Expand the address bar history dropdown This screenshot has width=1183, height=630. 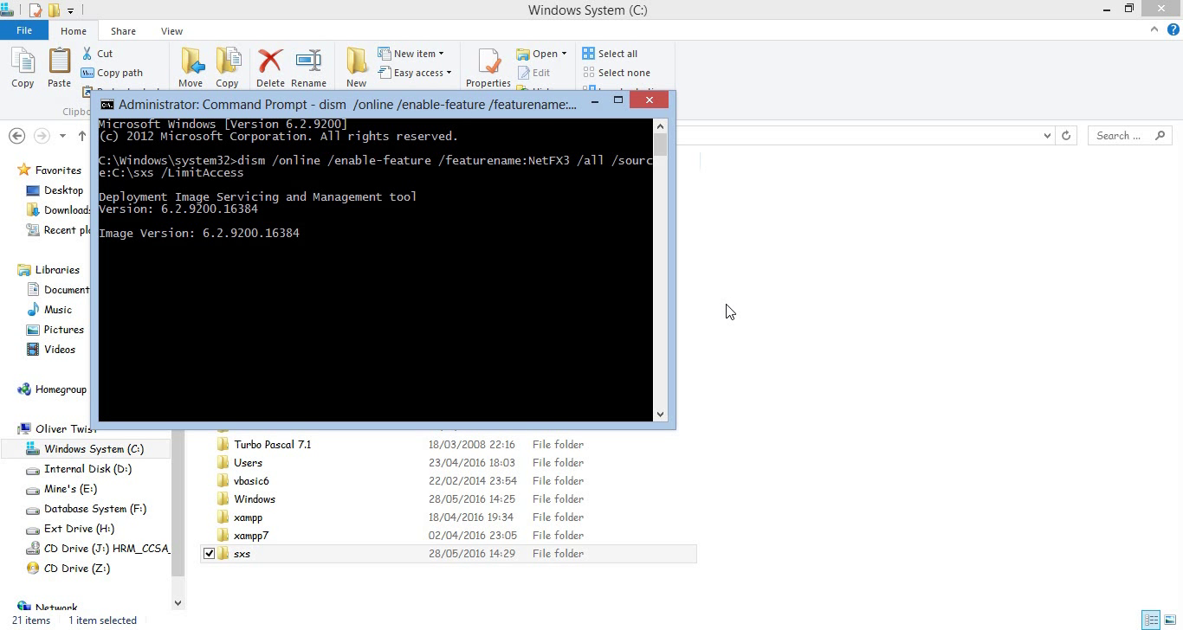pos(1047,135)
